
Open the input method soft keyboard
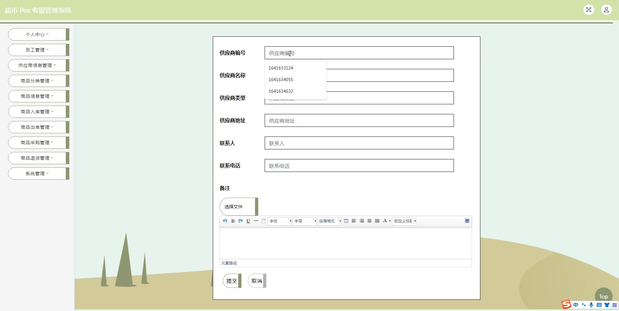click(599, 305)
